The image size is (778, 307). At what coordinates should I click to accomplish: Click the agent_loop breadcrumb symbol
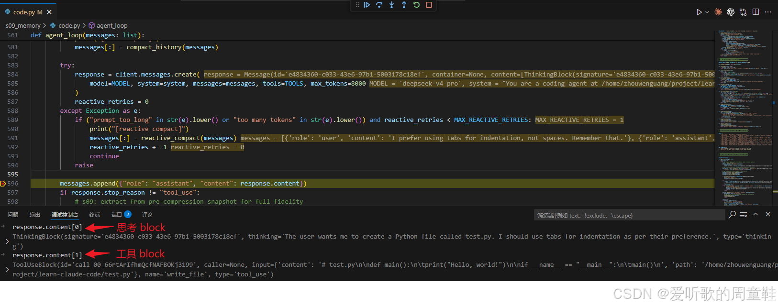pos(108,25)
